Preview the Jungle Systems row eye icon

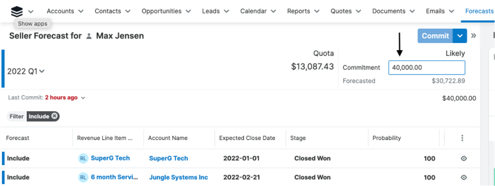[x=464, y=177]
